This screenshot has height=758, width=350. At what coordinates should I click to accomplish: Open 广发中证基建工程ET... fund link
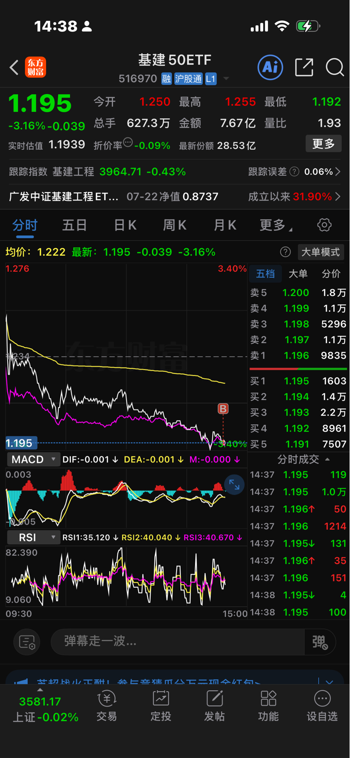(x=64, y=197)
